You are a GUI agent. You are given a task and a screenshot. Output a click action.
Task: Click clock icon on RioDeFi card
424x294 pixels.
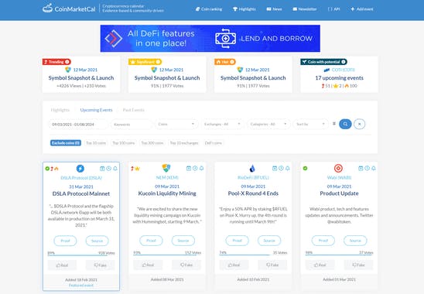click(x=281, y=168)
